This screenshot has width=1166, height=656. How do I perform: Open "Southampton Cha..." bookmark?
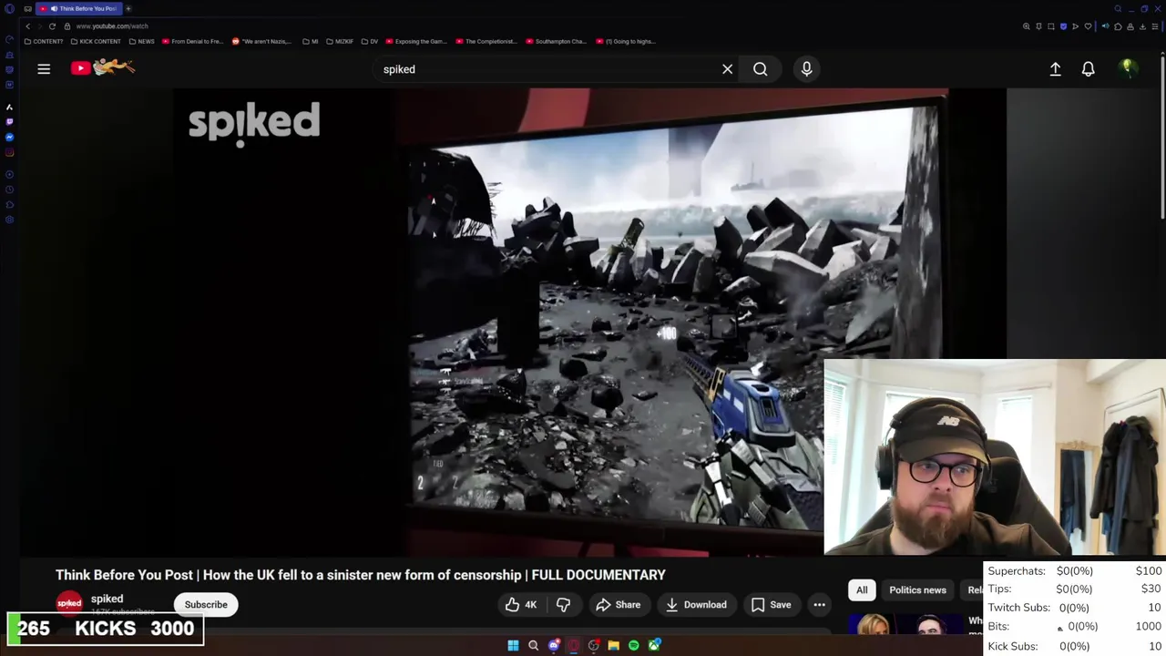pos(556,41)
